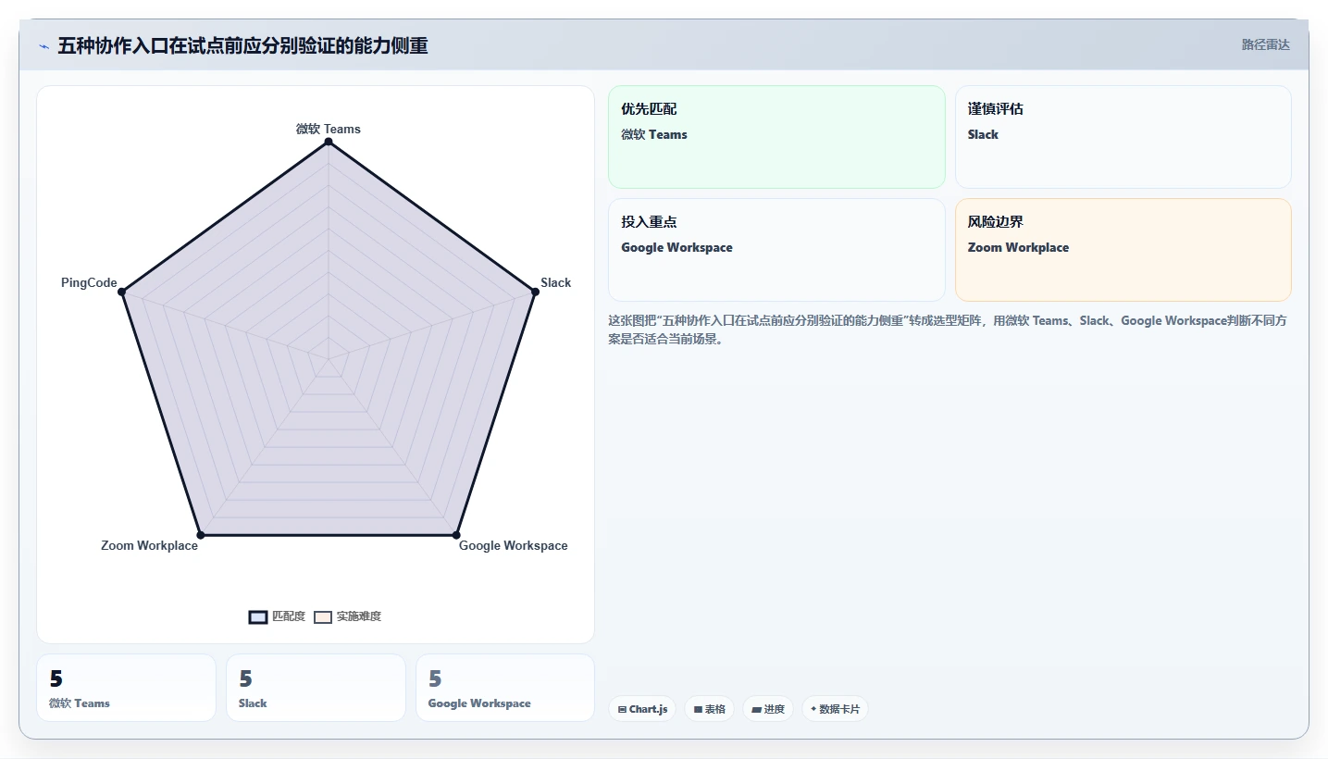Click 微软 Teams text in 优先匹配 card

point(654,134)
